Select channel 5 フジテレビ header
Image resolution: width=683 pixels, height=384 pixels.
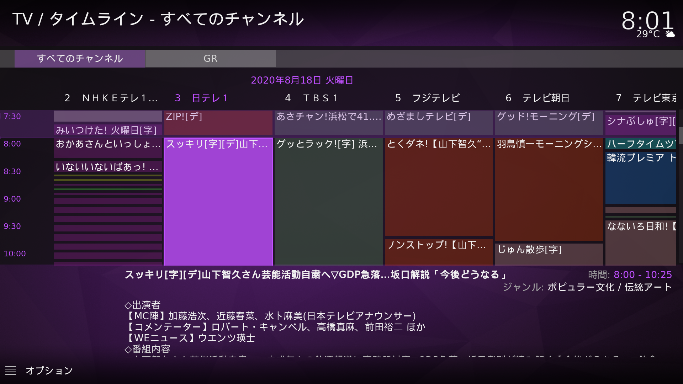(428, 98)
